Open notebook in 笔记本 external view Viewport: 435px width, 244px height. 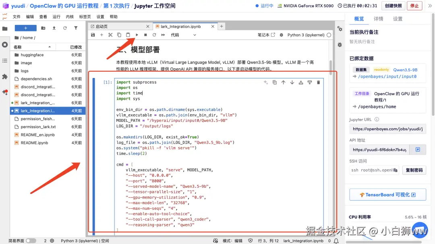click(x=266, y=35)
